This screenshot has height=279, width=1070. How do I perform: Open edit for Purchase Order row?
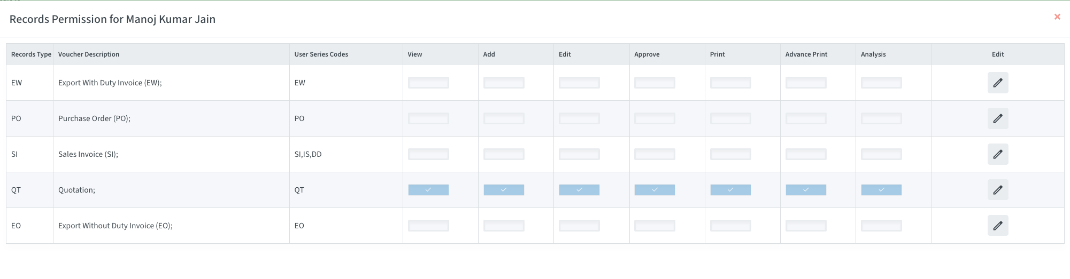point(997,118)
